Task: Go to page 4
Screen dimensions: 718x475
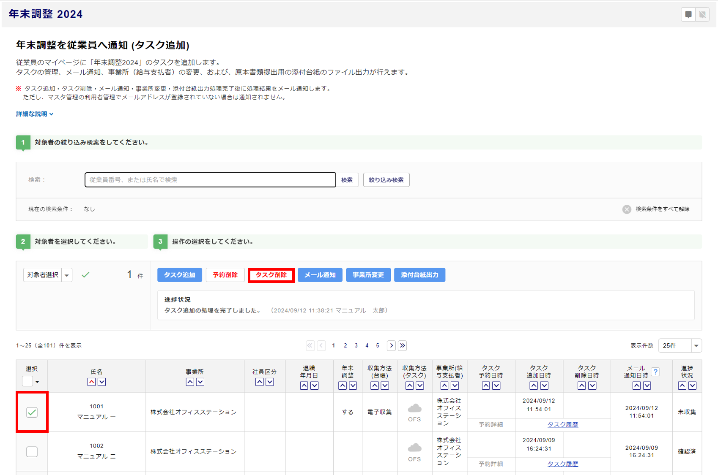Action: point(367,346)
